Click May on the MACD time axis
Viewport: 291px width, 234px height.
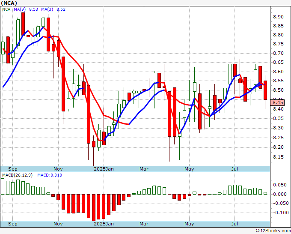(189, 224)
